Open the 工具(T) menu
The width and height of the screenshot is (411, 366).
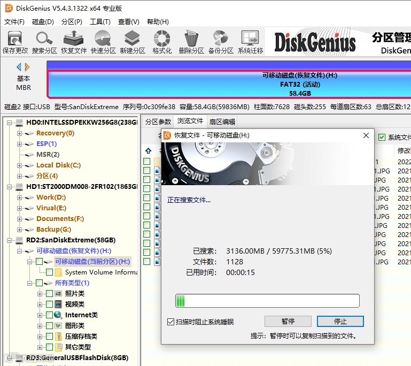pyautogui.click(x=100, y=22)
